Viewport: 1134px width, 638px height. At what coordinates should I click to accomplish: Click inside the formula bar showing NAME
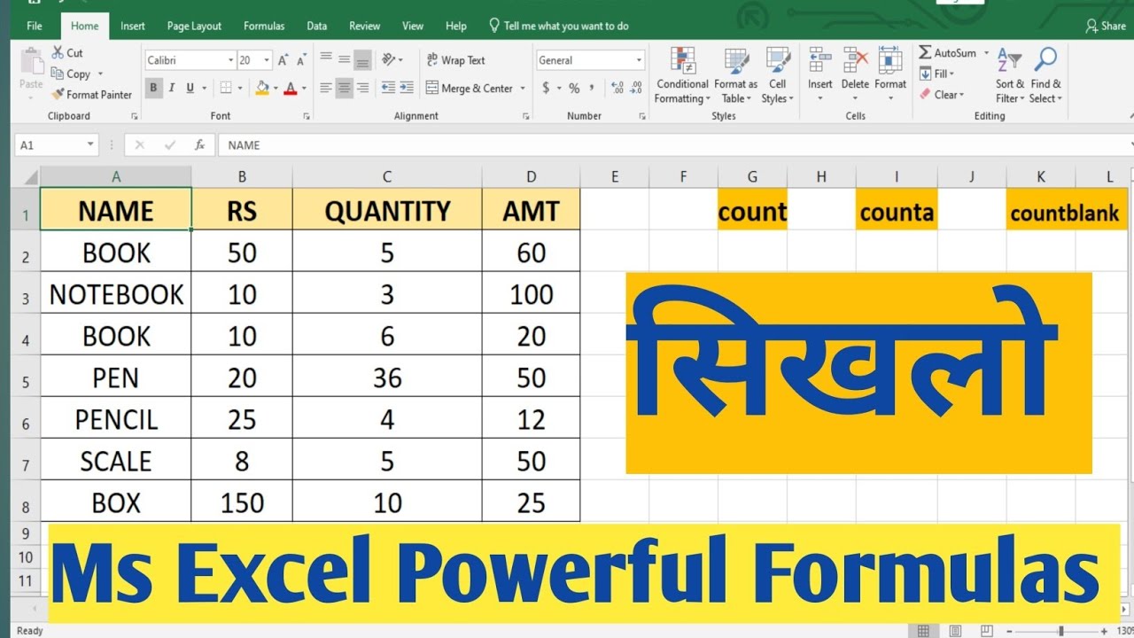(673, 144)
